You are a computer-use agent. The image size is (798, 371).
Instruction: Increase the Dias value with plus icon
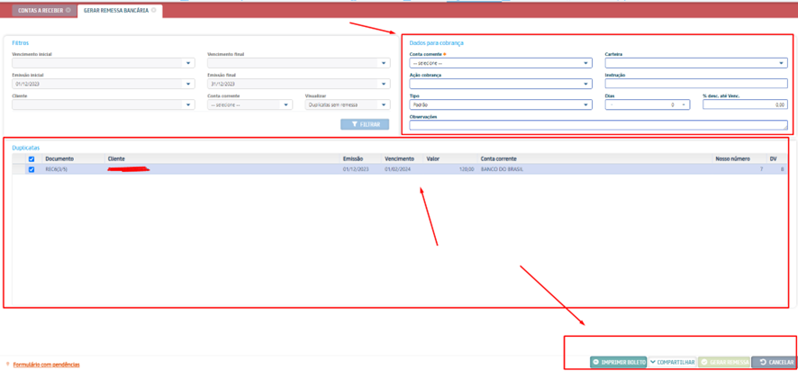(x=684, y=104)
